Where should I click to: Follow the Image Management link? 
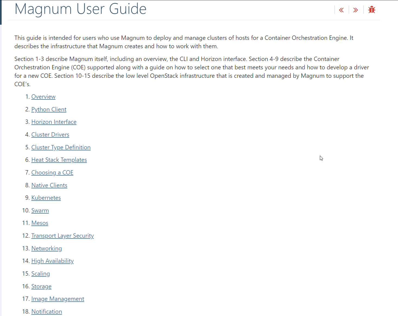click(58, 299)
